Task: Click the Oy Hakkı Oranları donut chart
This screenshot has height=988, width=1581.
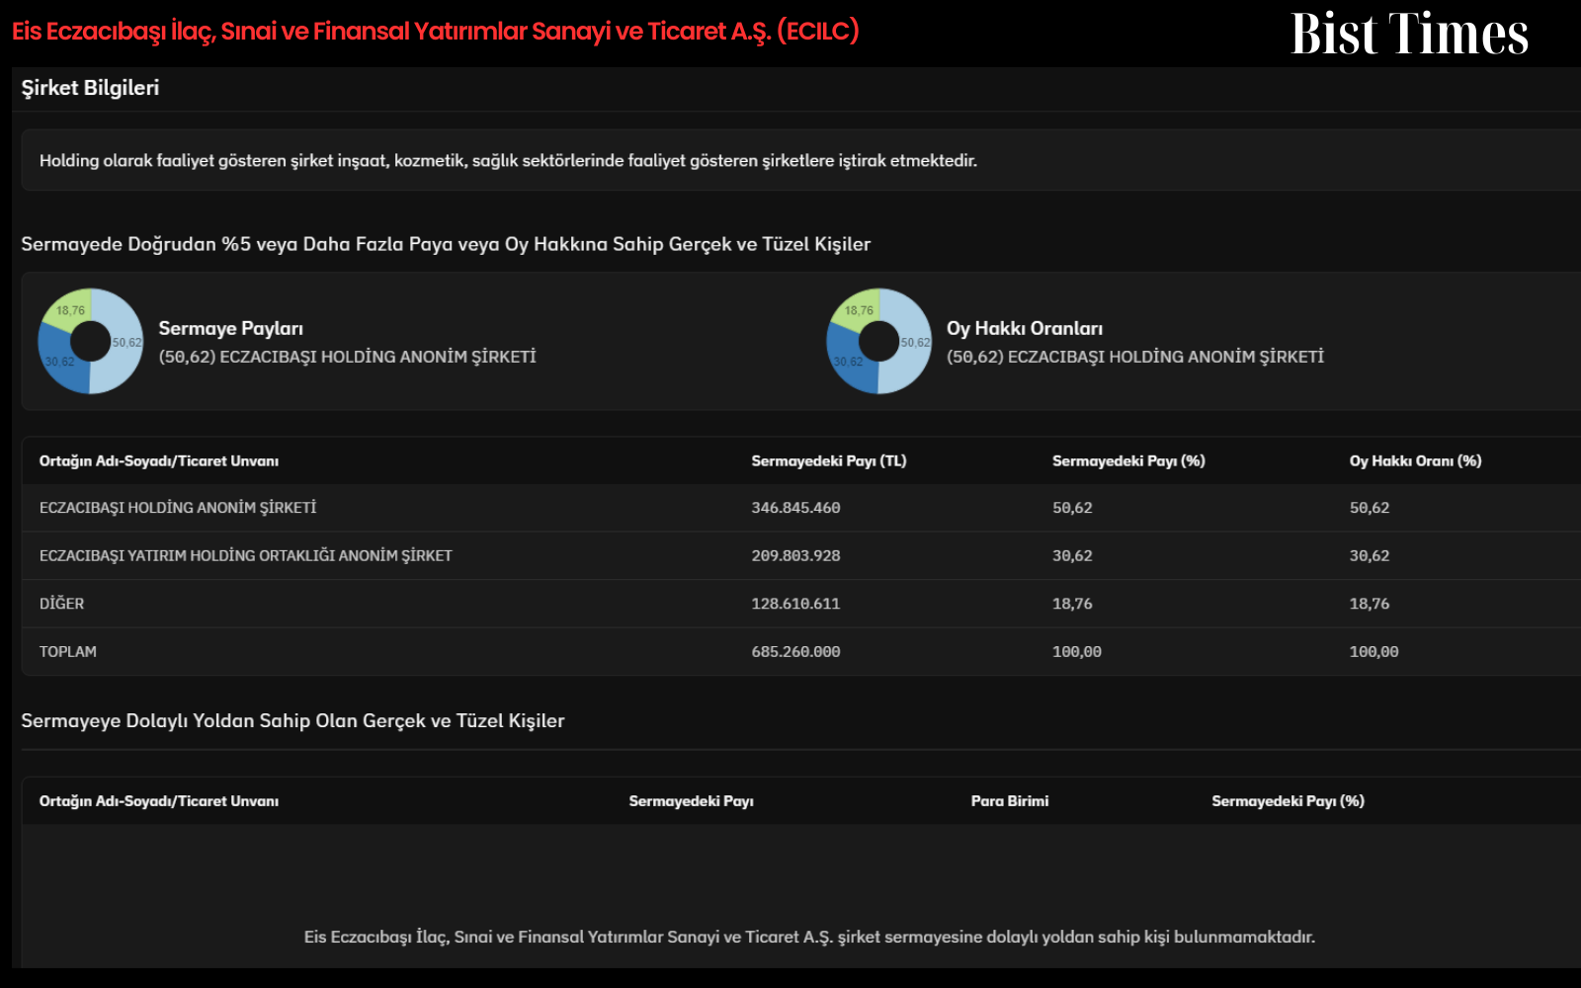Action: pos(879,341)
